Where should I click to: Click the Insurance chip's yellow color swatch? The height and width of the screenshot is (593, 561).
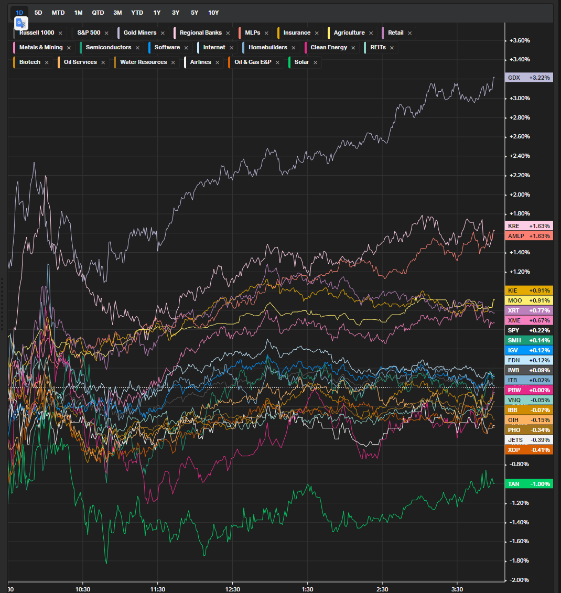coord(279,33)
